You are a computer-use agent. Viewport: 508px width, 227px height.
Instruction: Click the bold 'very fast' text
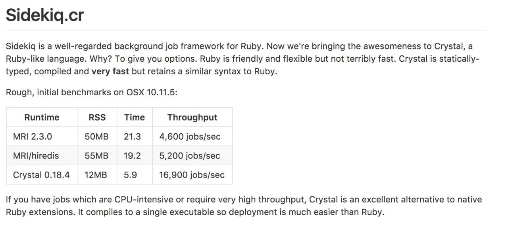point(110,72)
